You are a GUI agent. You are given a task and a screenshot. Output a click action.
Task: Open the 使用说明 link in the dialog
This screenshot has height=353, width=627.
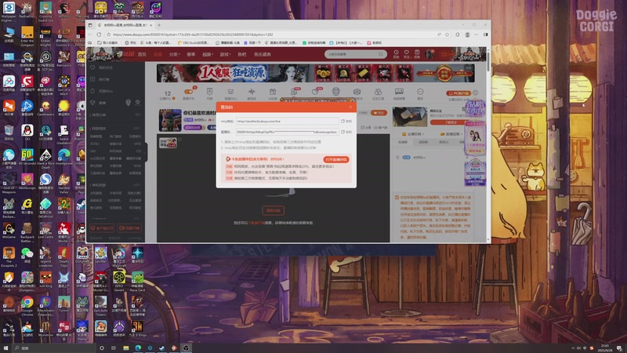click(277, 159)
